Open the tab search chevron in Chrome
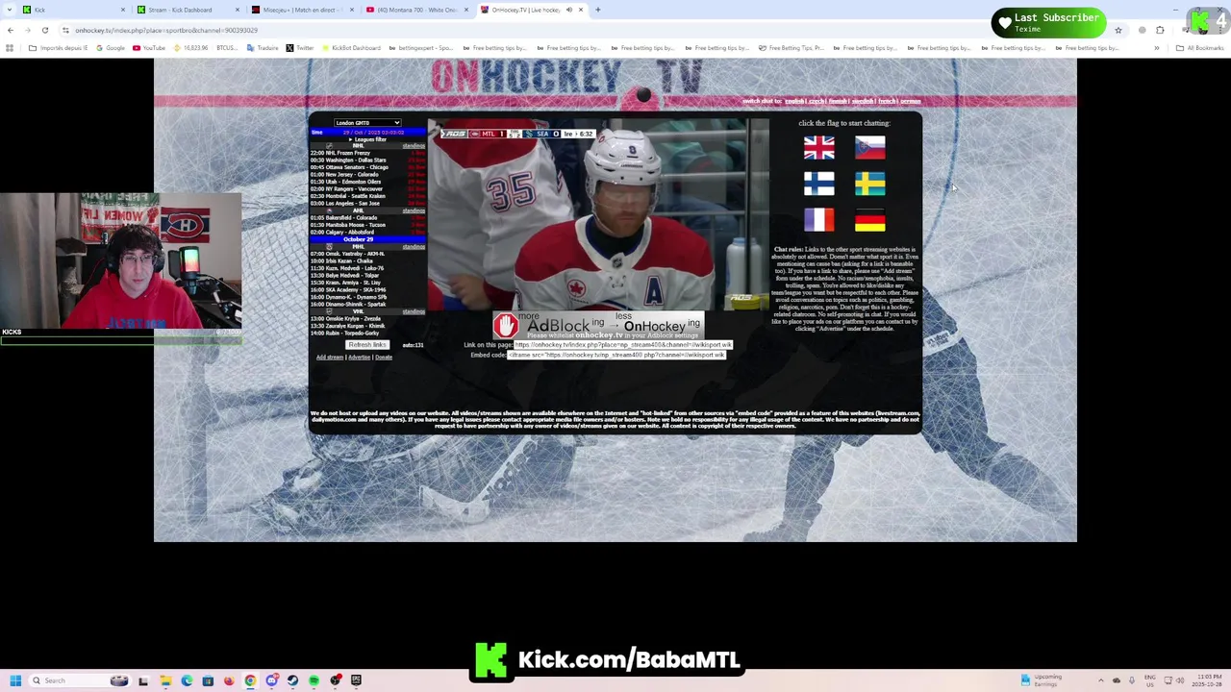This screenshot has width=1231, height=692. [x=9, y=10]
